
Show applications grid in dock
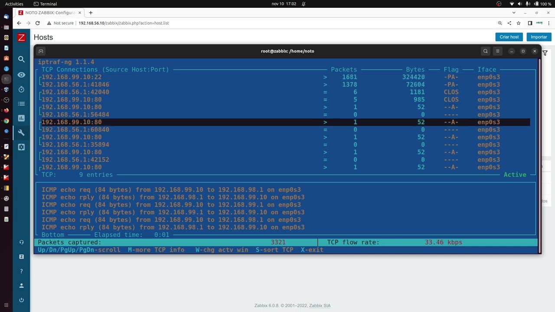(x=6, y=305)
